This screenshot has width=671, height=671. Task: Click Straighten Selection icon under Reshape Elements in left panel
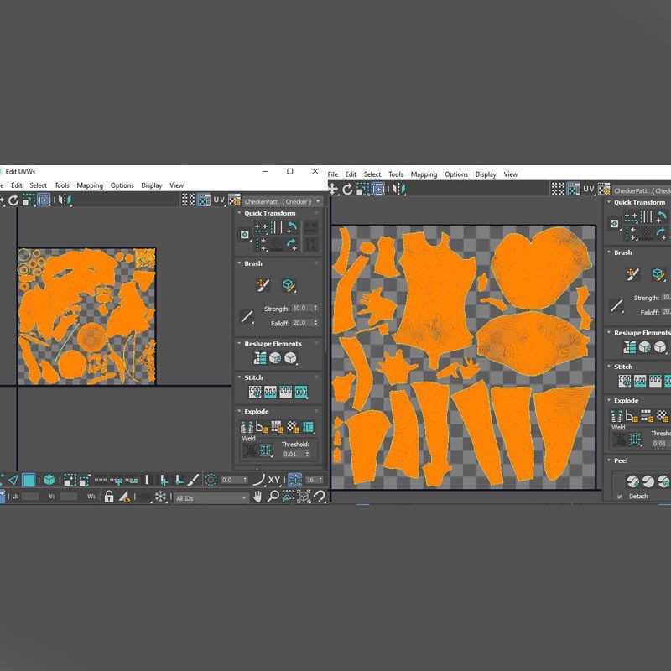pos(259,358)
